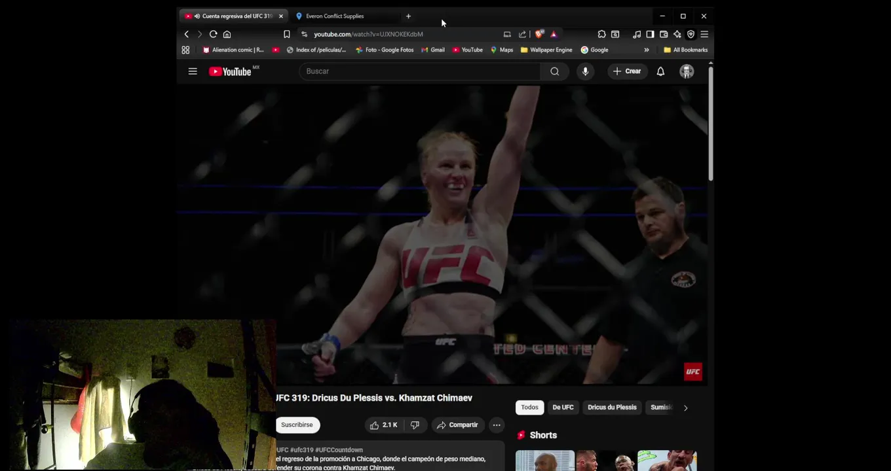Click the search magnifier button
Image resolution: width=891 pixels, height=471 pixels.
coord(555,71)
